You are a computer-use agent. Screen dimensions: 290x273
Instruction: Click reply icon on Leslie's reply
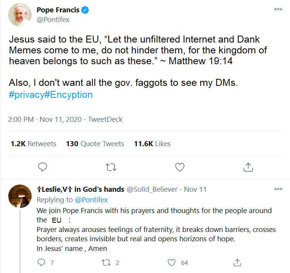[41, 263]
